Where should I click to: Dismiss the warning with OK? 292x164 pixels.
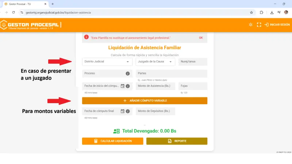201,38
